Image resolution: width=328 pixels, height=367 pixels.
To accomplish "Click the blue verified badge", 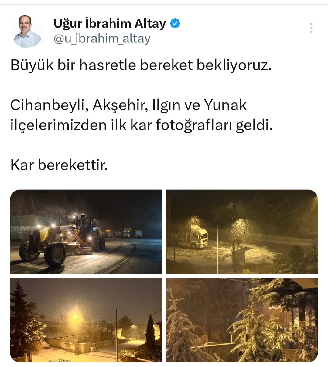I will coord(176,24).
